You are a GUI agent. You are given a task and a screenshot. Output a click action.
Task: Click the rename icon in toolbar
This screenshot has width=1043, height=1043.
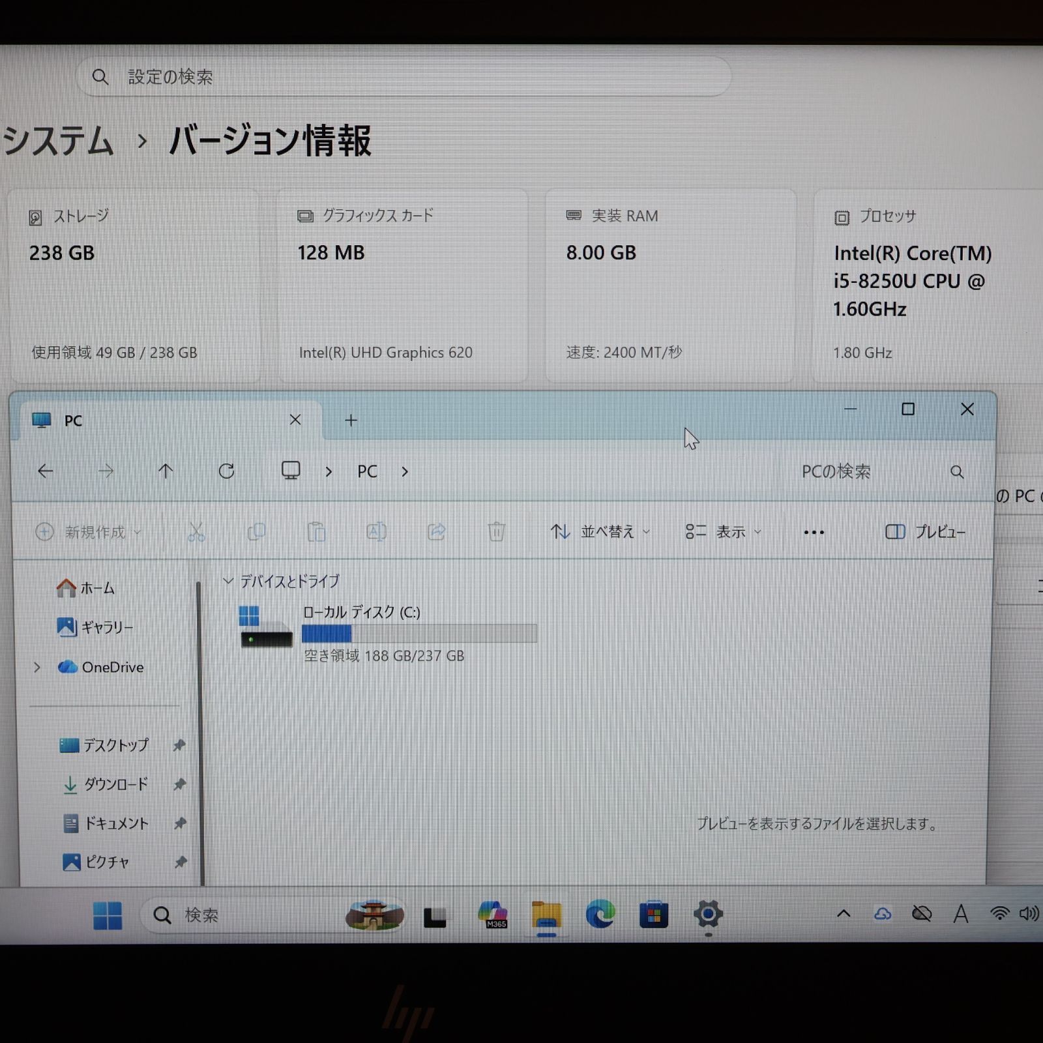pyautogui.click(x=376, y=532)
